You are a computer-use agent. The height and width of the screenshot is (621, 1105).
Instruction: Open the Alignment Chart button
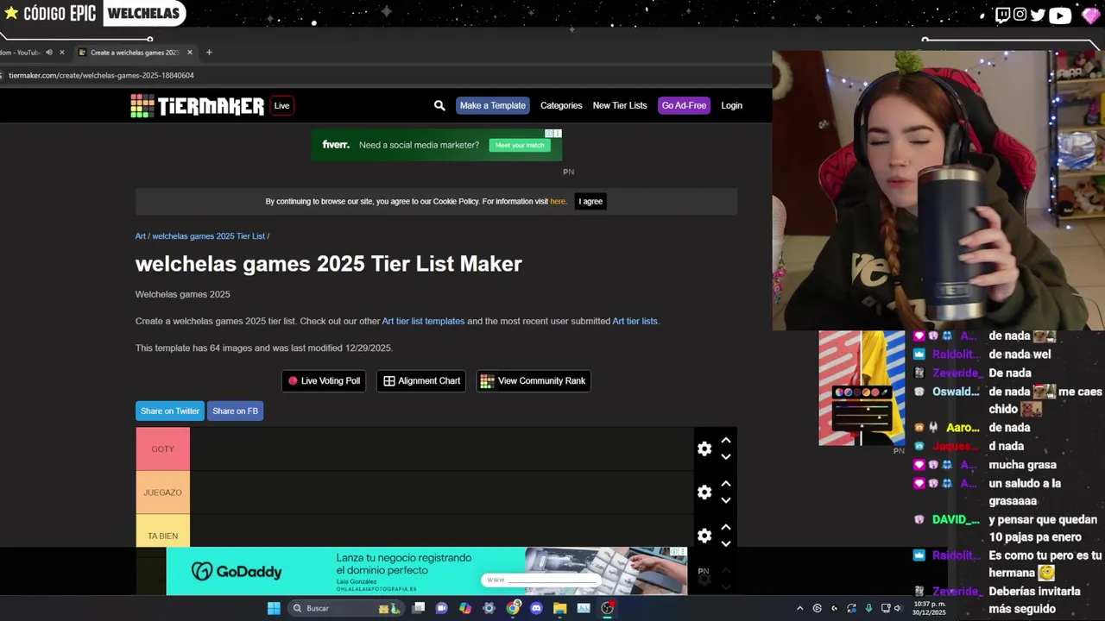pos(421,380)
